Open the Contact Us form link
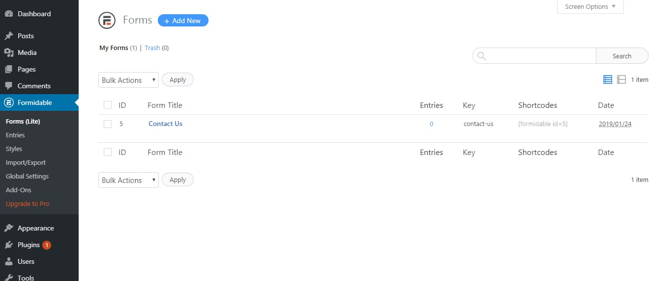 [x=165, y=124]
